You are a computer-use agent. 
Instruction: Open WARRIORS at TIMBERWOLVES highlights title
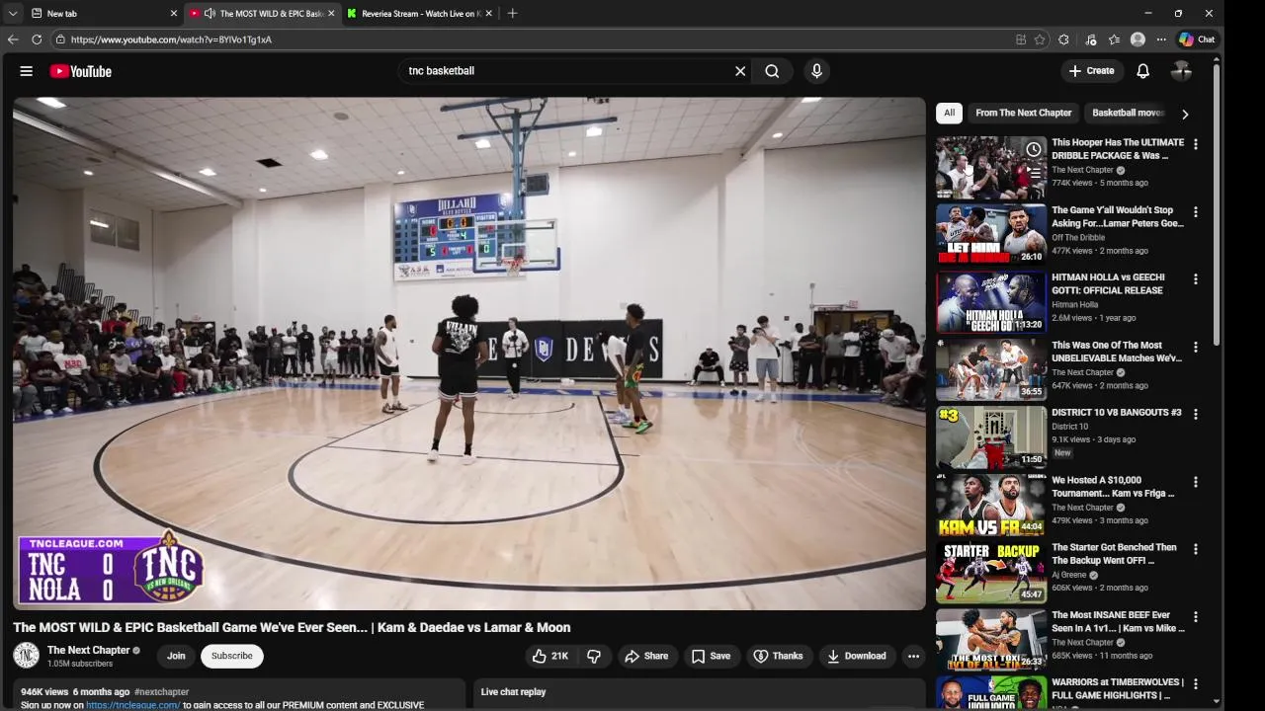[x=1118, y=689]
